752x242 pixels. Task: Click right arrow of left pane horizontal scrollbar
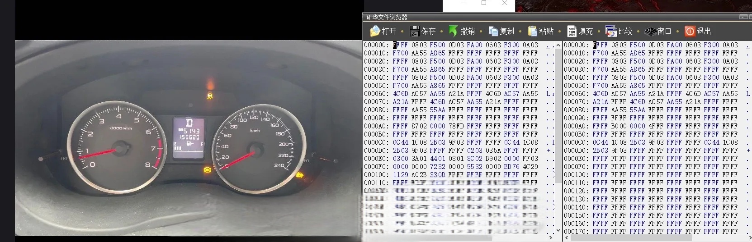[550, 237]
